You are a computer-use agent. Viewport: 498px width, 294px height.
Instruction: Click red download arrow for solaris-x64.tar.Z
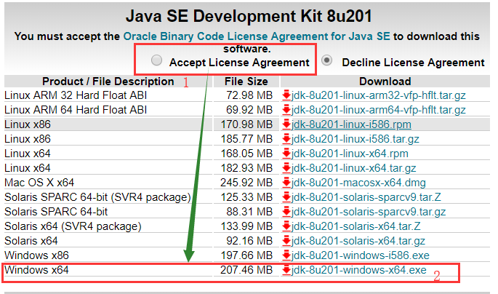[x=286, y=226]
